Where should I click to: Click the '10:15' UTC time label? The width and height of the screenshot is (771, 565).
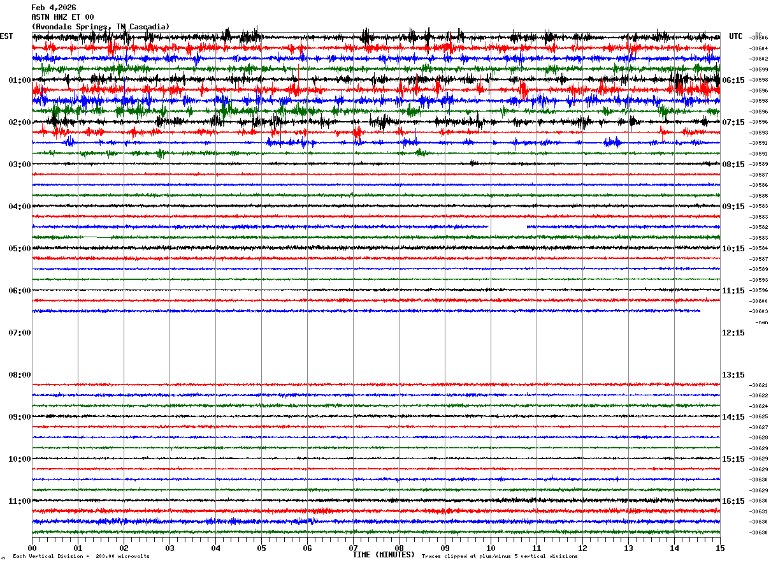[734, 249]
